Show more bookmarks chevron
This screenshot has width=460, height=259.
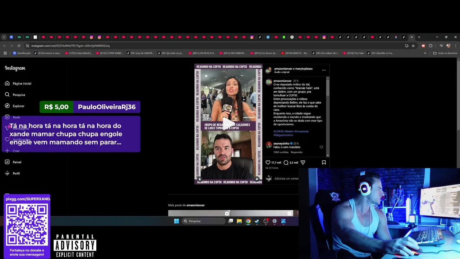(425, 53)
